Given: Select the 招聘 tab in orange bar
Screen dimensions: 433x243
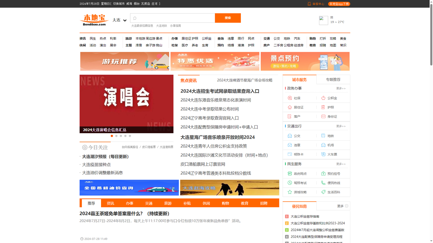Looking at the screenshot, I should coord(264,203).
